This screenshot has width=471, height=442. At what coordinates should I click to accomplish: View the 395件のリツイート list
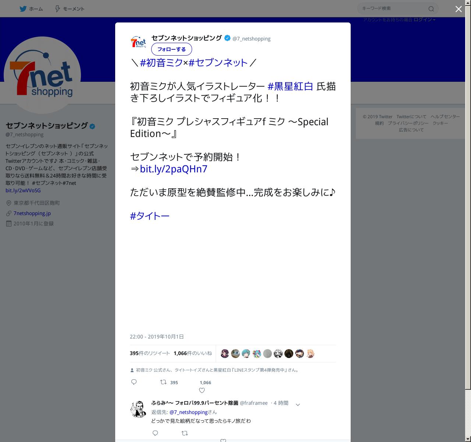tap(150, 353)
